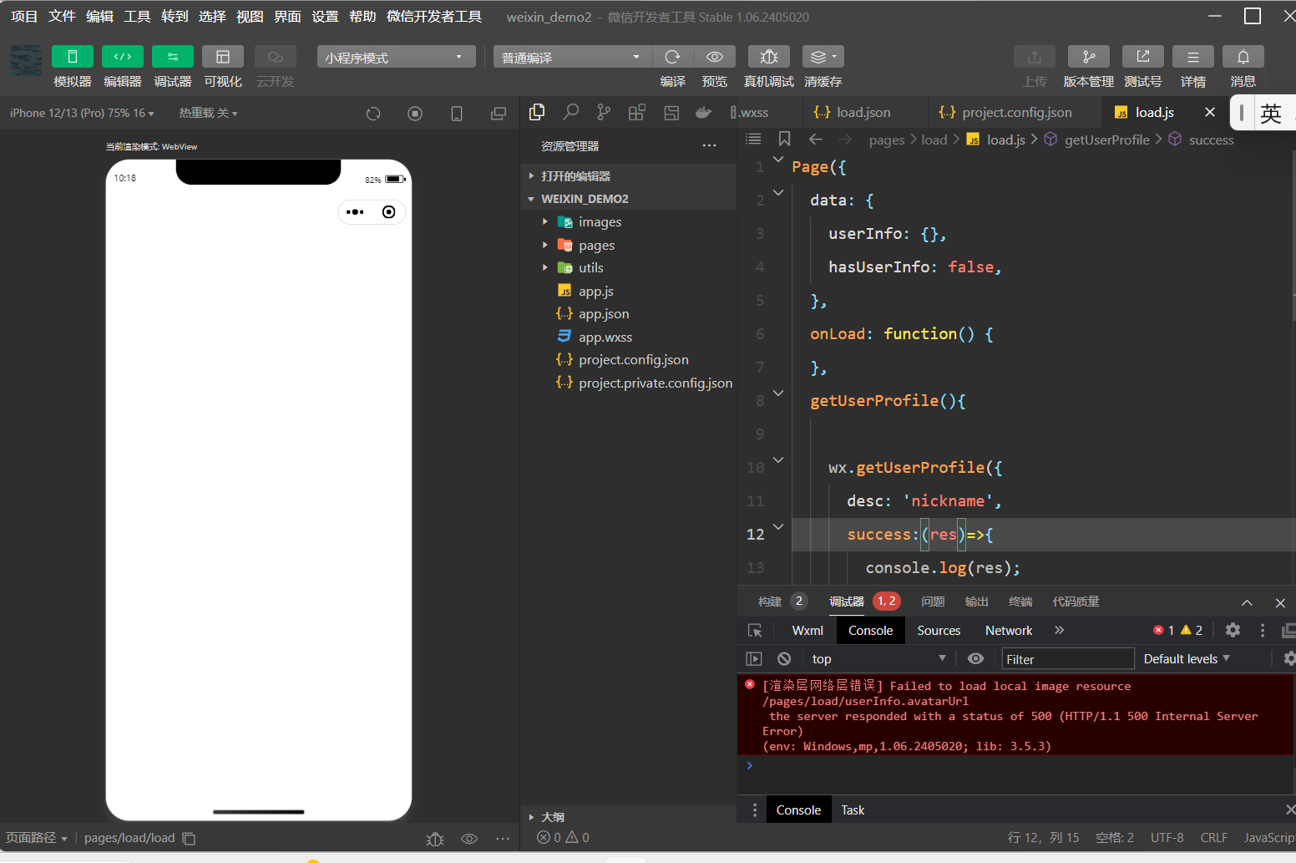Open version management

(x=1089, y=57)
